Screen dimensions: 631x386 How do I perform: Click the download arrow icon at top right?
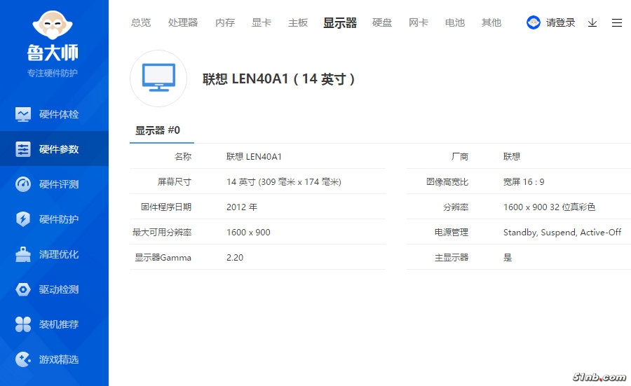(x=592, y=22)
